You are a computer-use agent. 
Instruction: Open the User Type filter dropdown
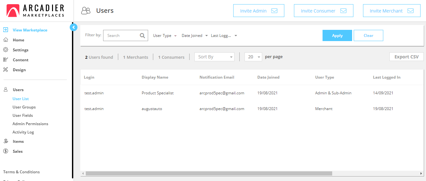pyautogui.click(x=165, y=36)
